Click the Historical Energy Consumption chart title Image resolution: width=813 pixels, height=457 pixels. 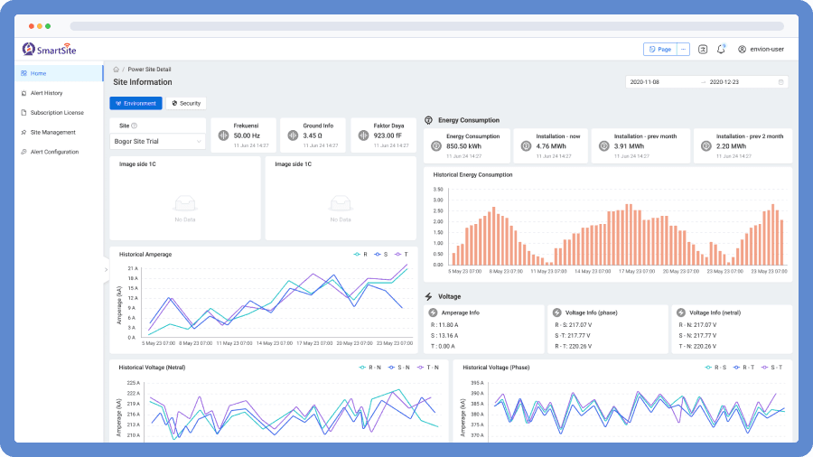472,174
